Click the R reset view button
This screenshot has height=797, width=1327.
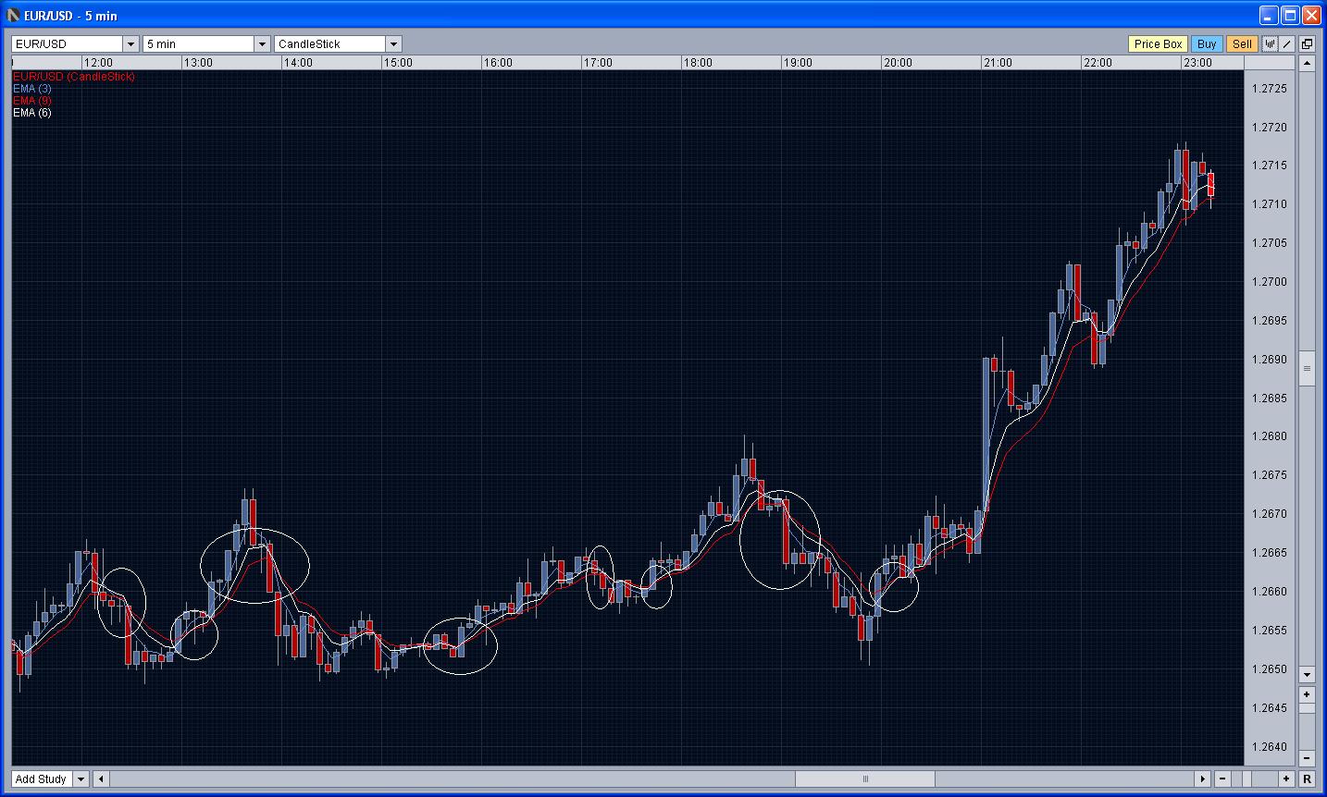click(x=1307, y=779)
